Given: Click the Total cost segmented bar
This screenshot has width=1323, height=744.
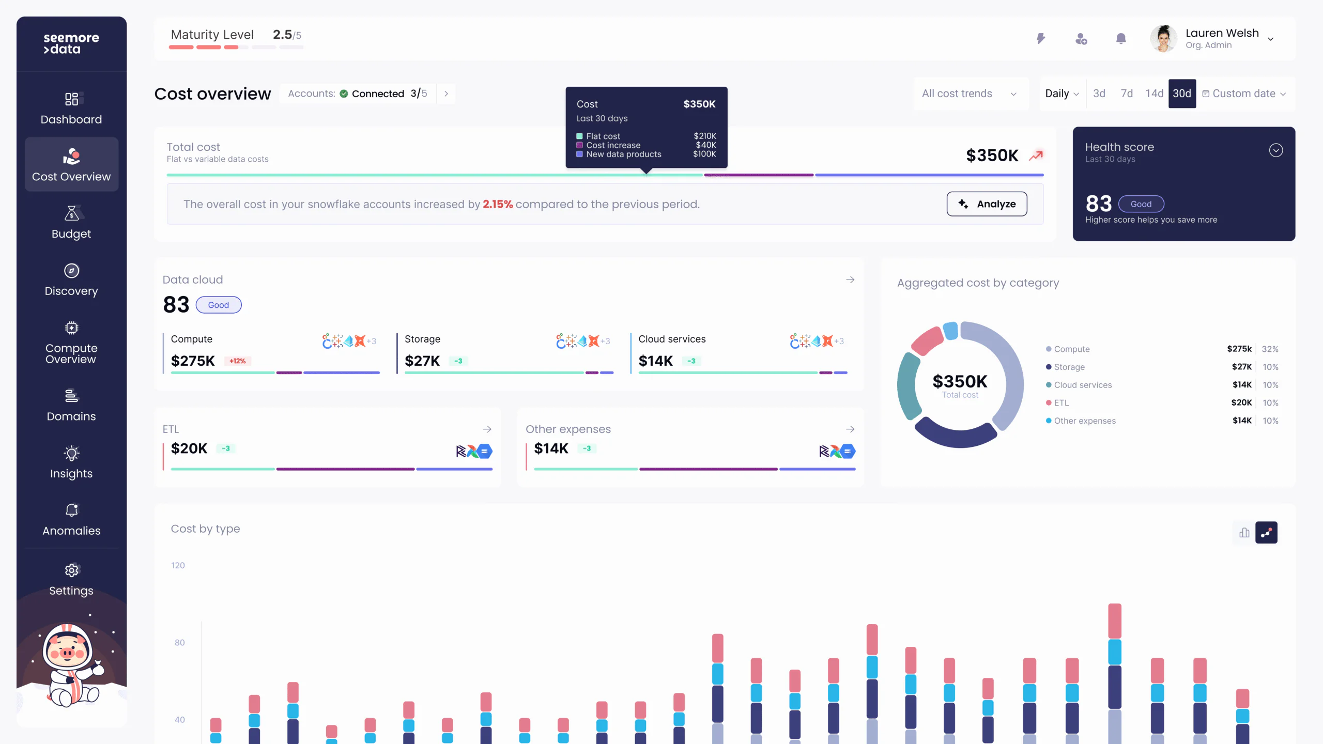Looking at the screenshot, I should (605, 175).
